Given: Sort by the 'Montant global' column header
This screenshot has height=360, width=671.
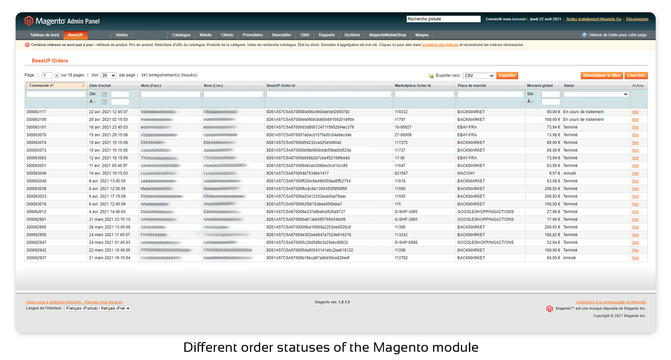Looking at the screenshot, I should (540, 86).
